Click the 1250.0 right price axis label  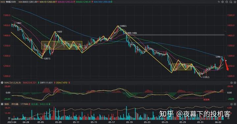[x=231, y=66]
